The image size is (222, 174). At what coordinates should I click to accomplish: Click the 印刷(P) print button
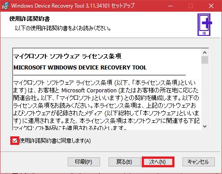point(84,162)
